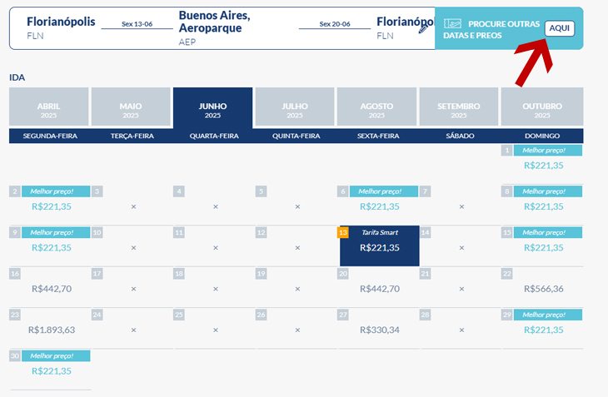
Task: Choose June 22 fare R$566,36
Action: (543, 289)
